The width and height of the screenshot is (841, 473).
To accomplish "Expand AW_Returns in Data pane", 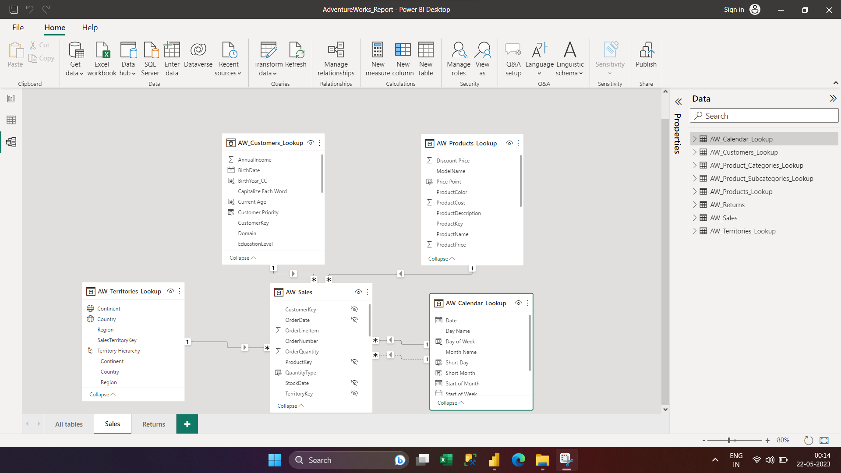I will click(695, 205).
